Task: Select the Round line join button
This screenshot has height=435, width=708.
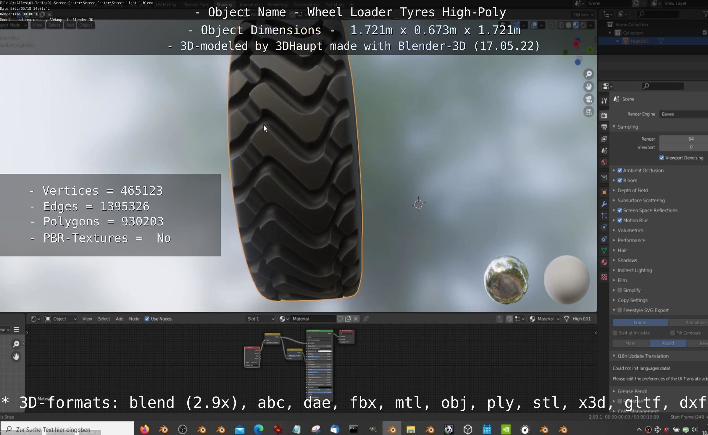Action: 668,343
